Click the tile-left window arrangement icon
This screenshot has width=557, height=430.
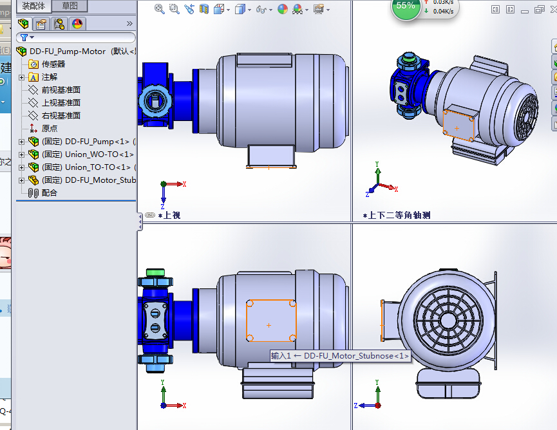pyautogui.click(x=495, y=9)
